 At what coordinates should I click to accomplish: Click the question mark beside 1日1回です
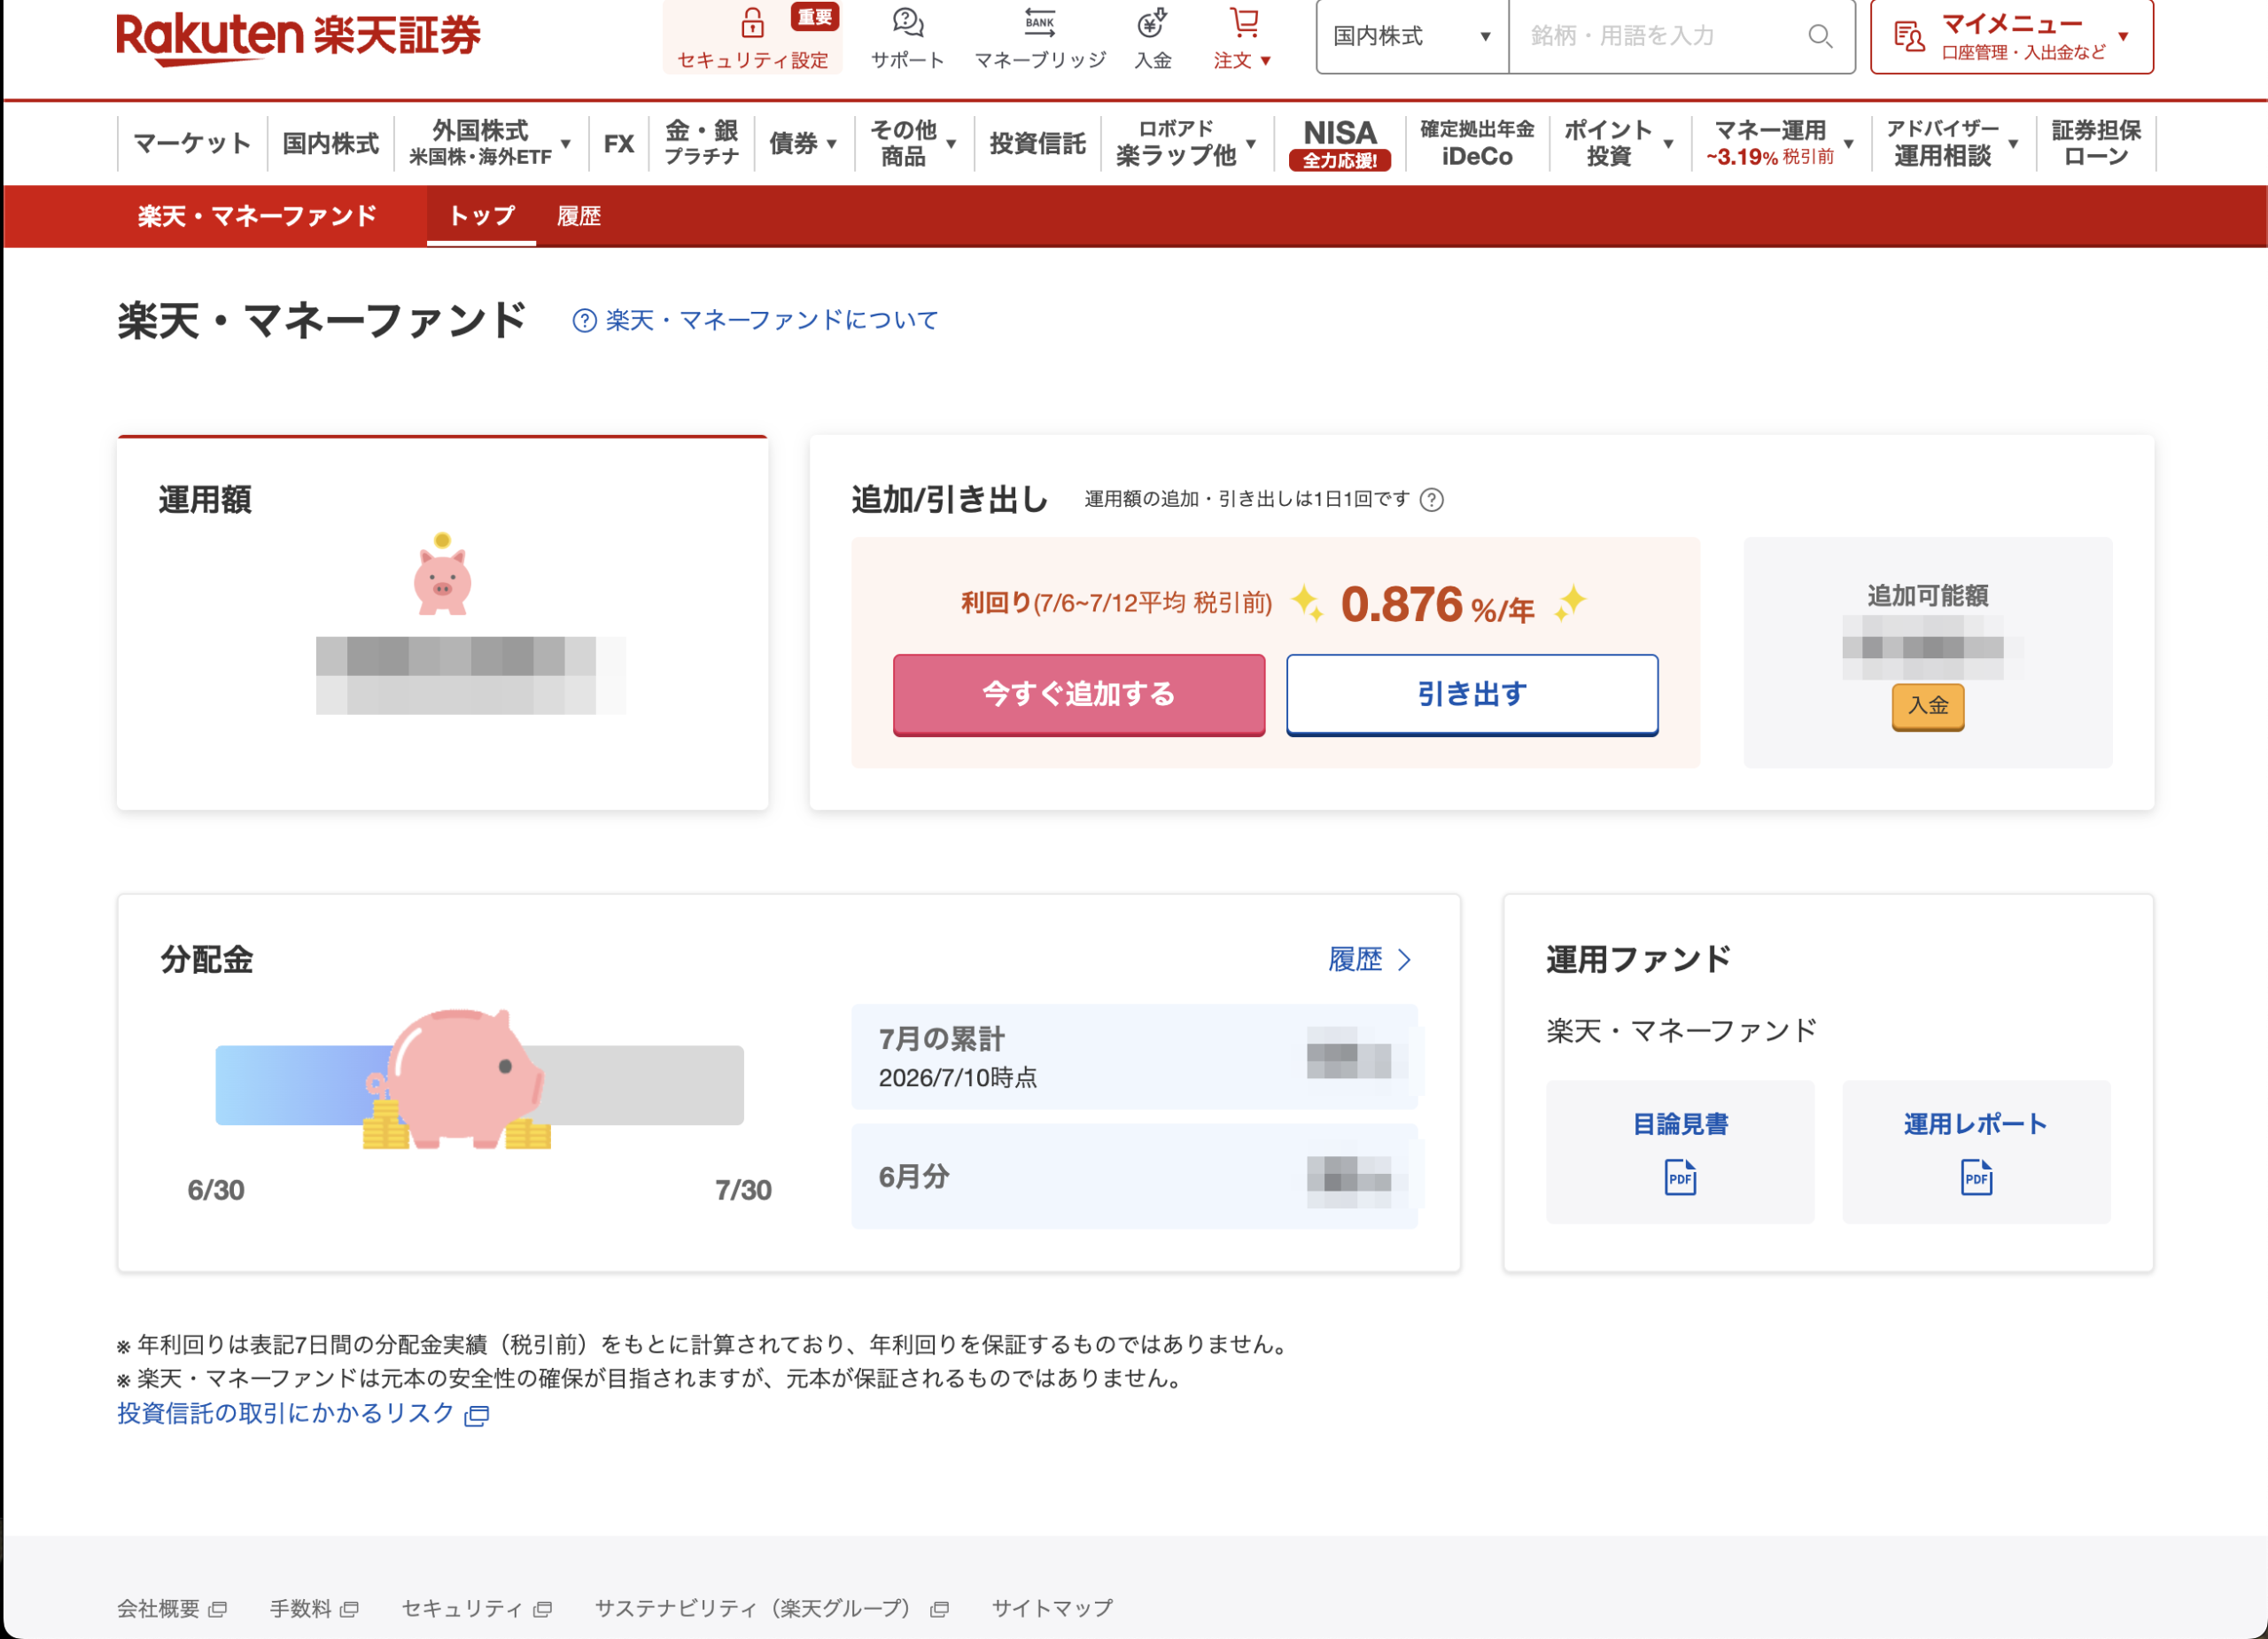click(x=1432, y=499)
